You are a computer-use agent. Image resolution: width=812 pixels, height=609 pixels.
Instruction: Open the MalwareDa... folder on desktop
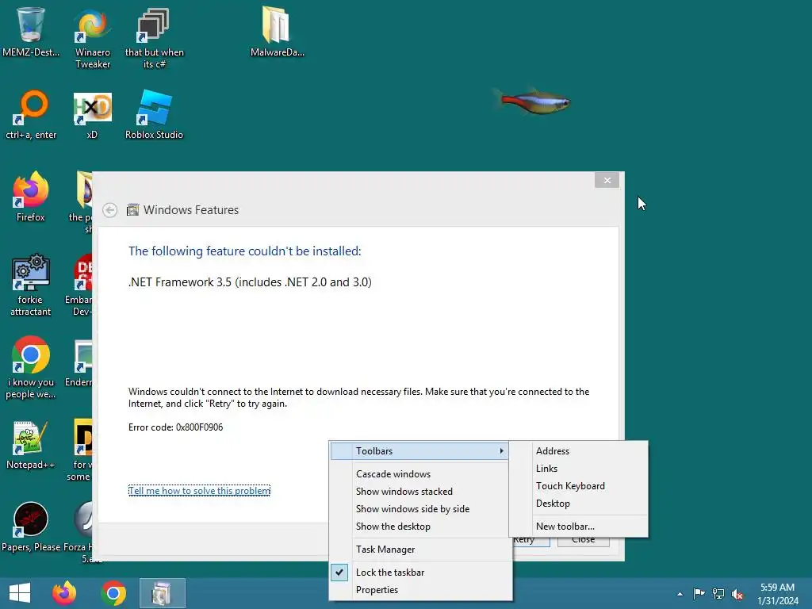point(277,31)
